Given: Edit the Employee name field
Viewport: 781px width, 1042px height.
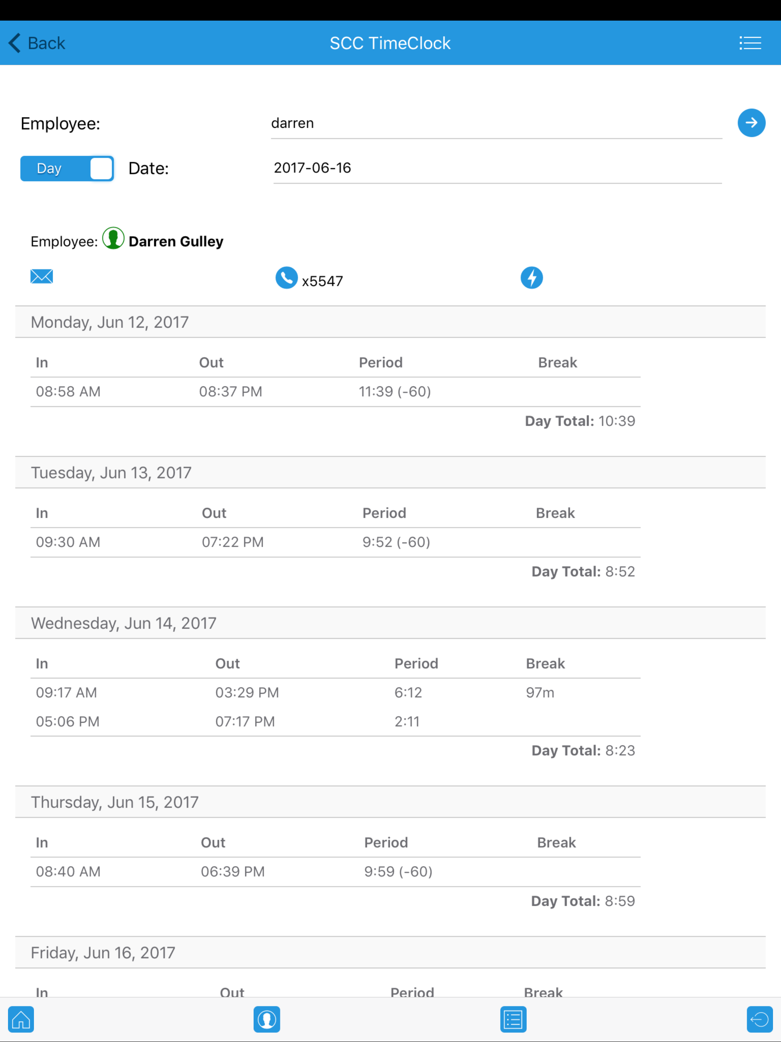Looking at the screenshot, I should [497, 124].
